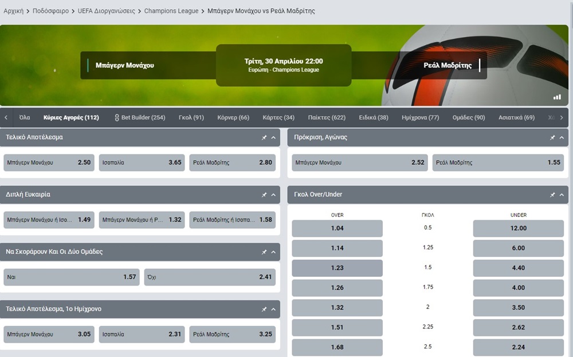Pick Μπάγερν Μονάχου to qualify at 2.52
The height and width of the screenshot is (357, 573).
(x=360, y=162)
